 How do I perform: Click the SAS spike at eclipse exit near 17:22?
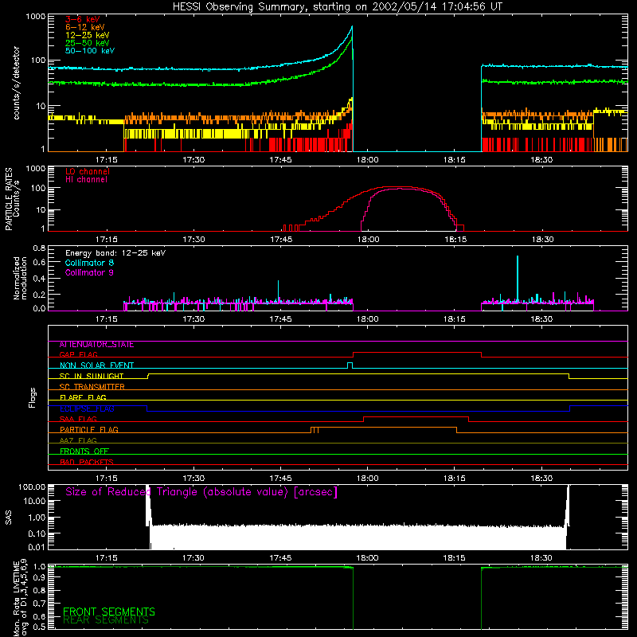click(x=148, y=506)
